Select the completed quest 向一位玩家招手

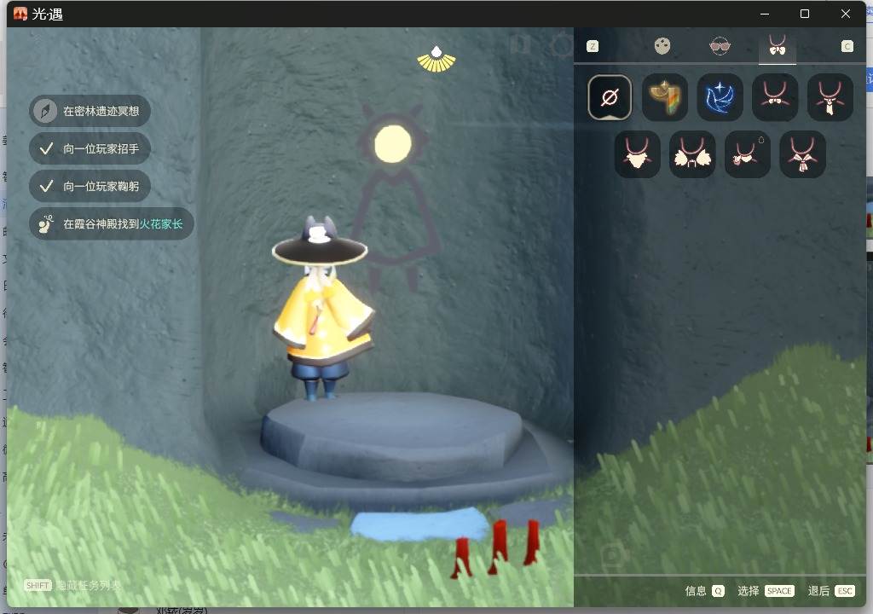click(90, 148)
